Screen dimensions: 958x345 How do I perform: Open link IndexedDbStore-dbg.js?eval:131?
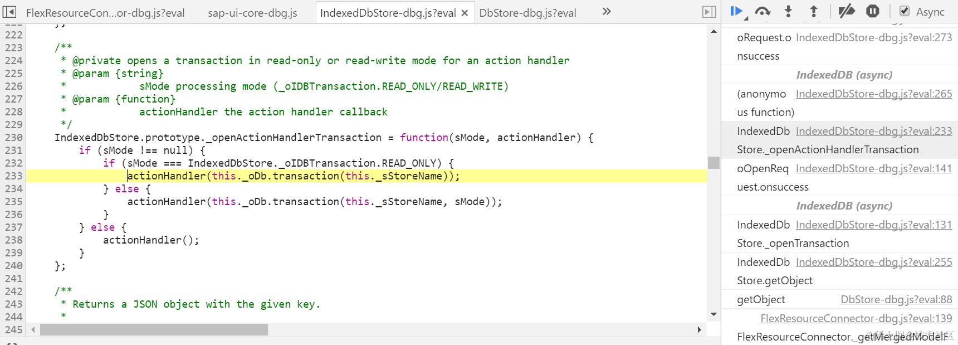(x=874, y=225)
